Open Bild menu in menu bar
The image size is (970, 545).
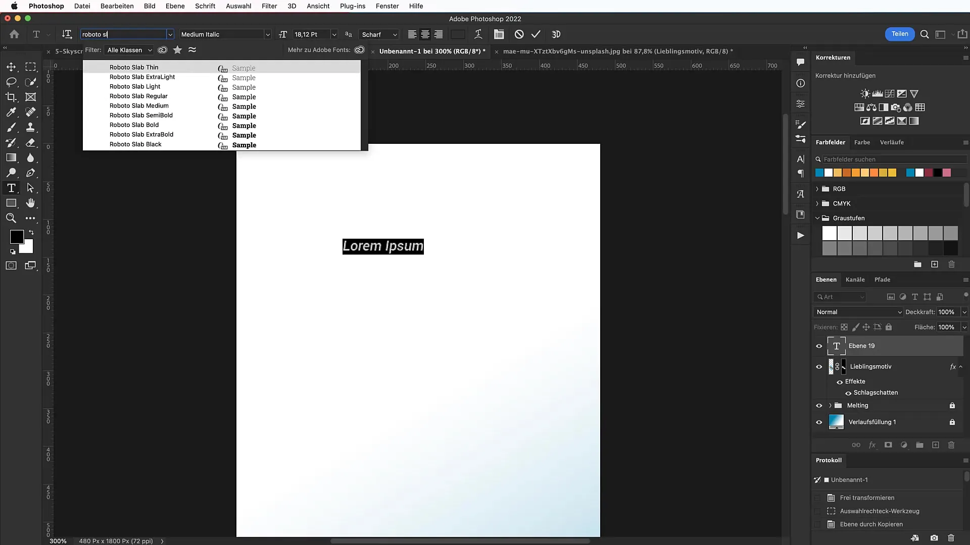[x=149, y=6]
